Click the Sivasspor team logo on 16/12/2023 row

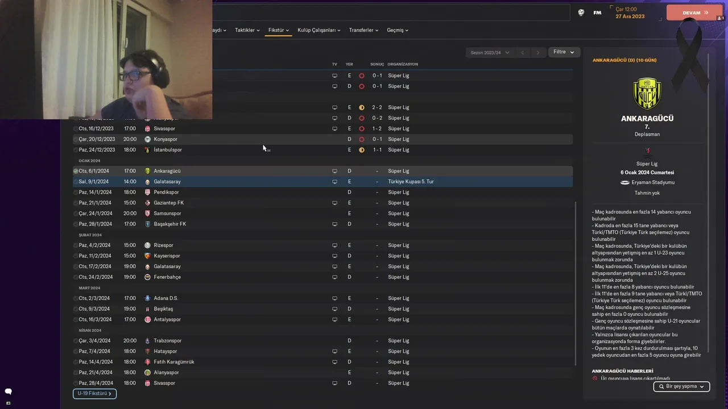point(147,128)
